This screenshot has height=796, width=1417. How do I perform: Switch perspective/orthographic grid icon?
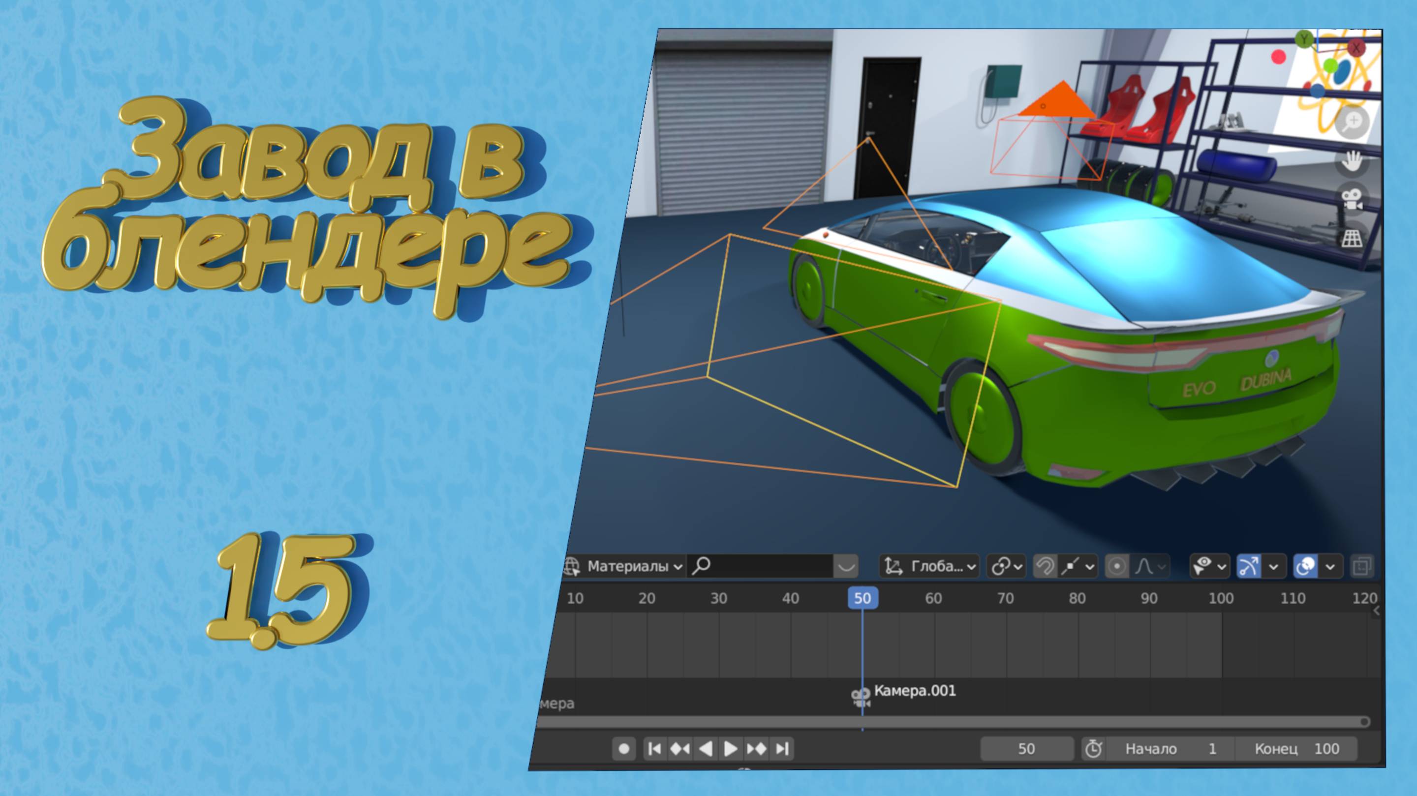pyautogui.click(x=1352, y=238)
